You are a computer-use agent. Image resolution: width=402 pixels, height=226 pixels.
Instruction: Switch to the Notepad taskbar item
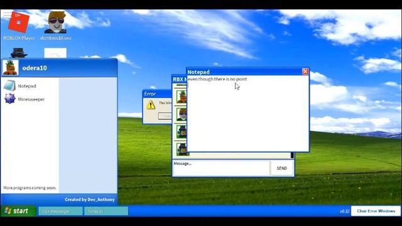point(106,211)
